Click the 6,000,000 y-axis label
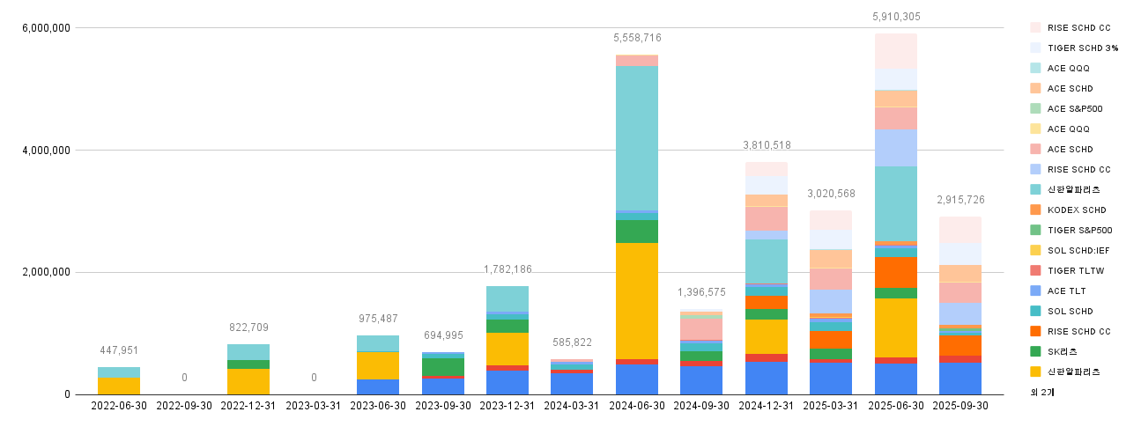The width and height of the screenshot is (1141, 434). (x=44, y=28)
